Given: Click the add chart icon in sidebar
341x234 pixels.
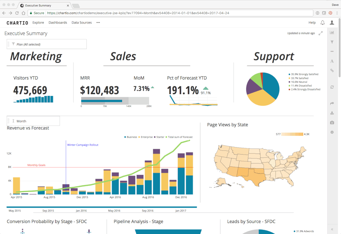Looking at the screenshot, I should pyautogui.click(x=332, y=33).
